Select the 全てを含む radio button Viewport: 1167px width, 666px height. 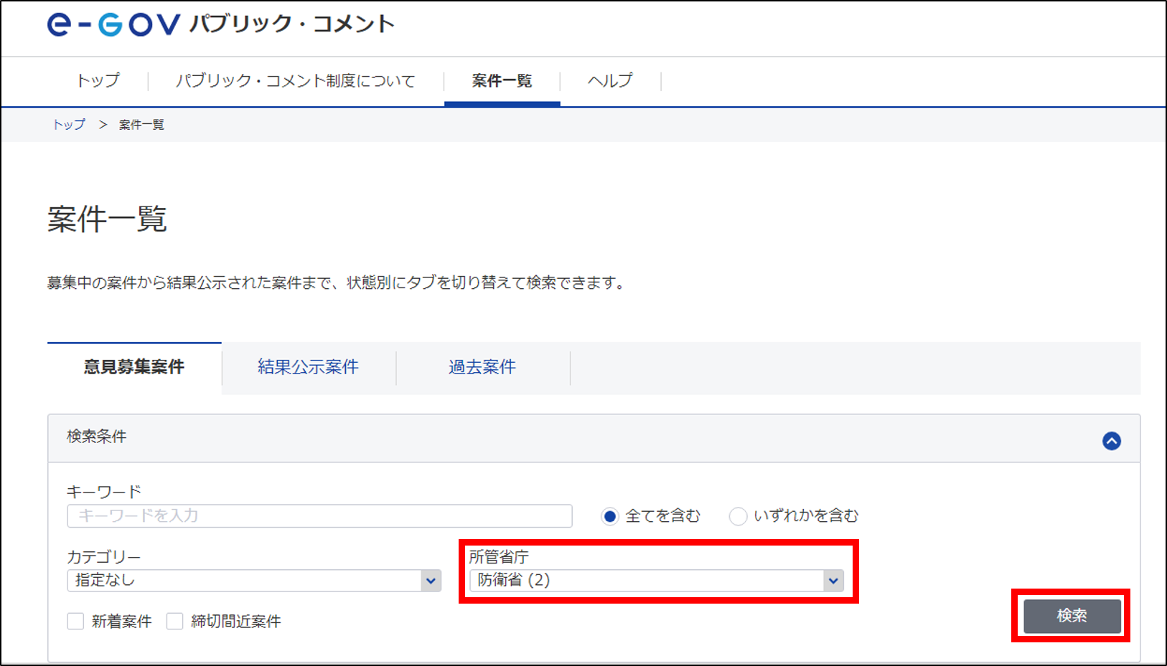[x=610, y=516]
